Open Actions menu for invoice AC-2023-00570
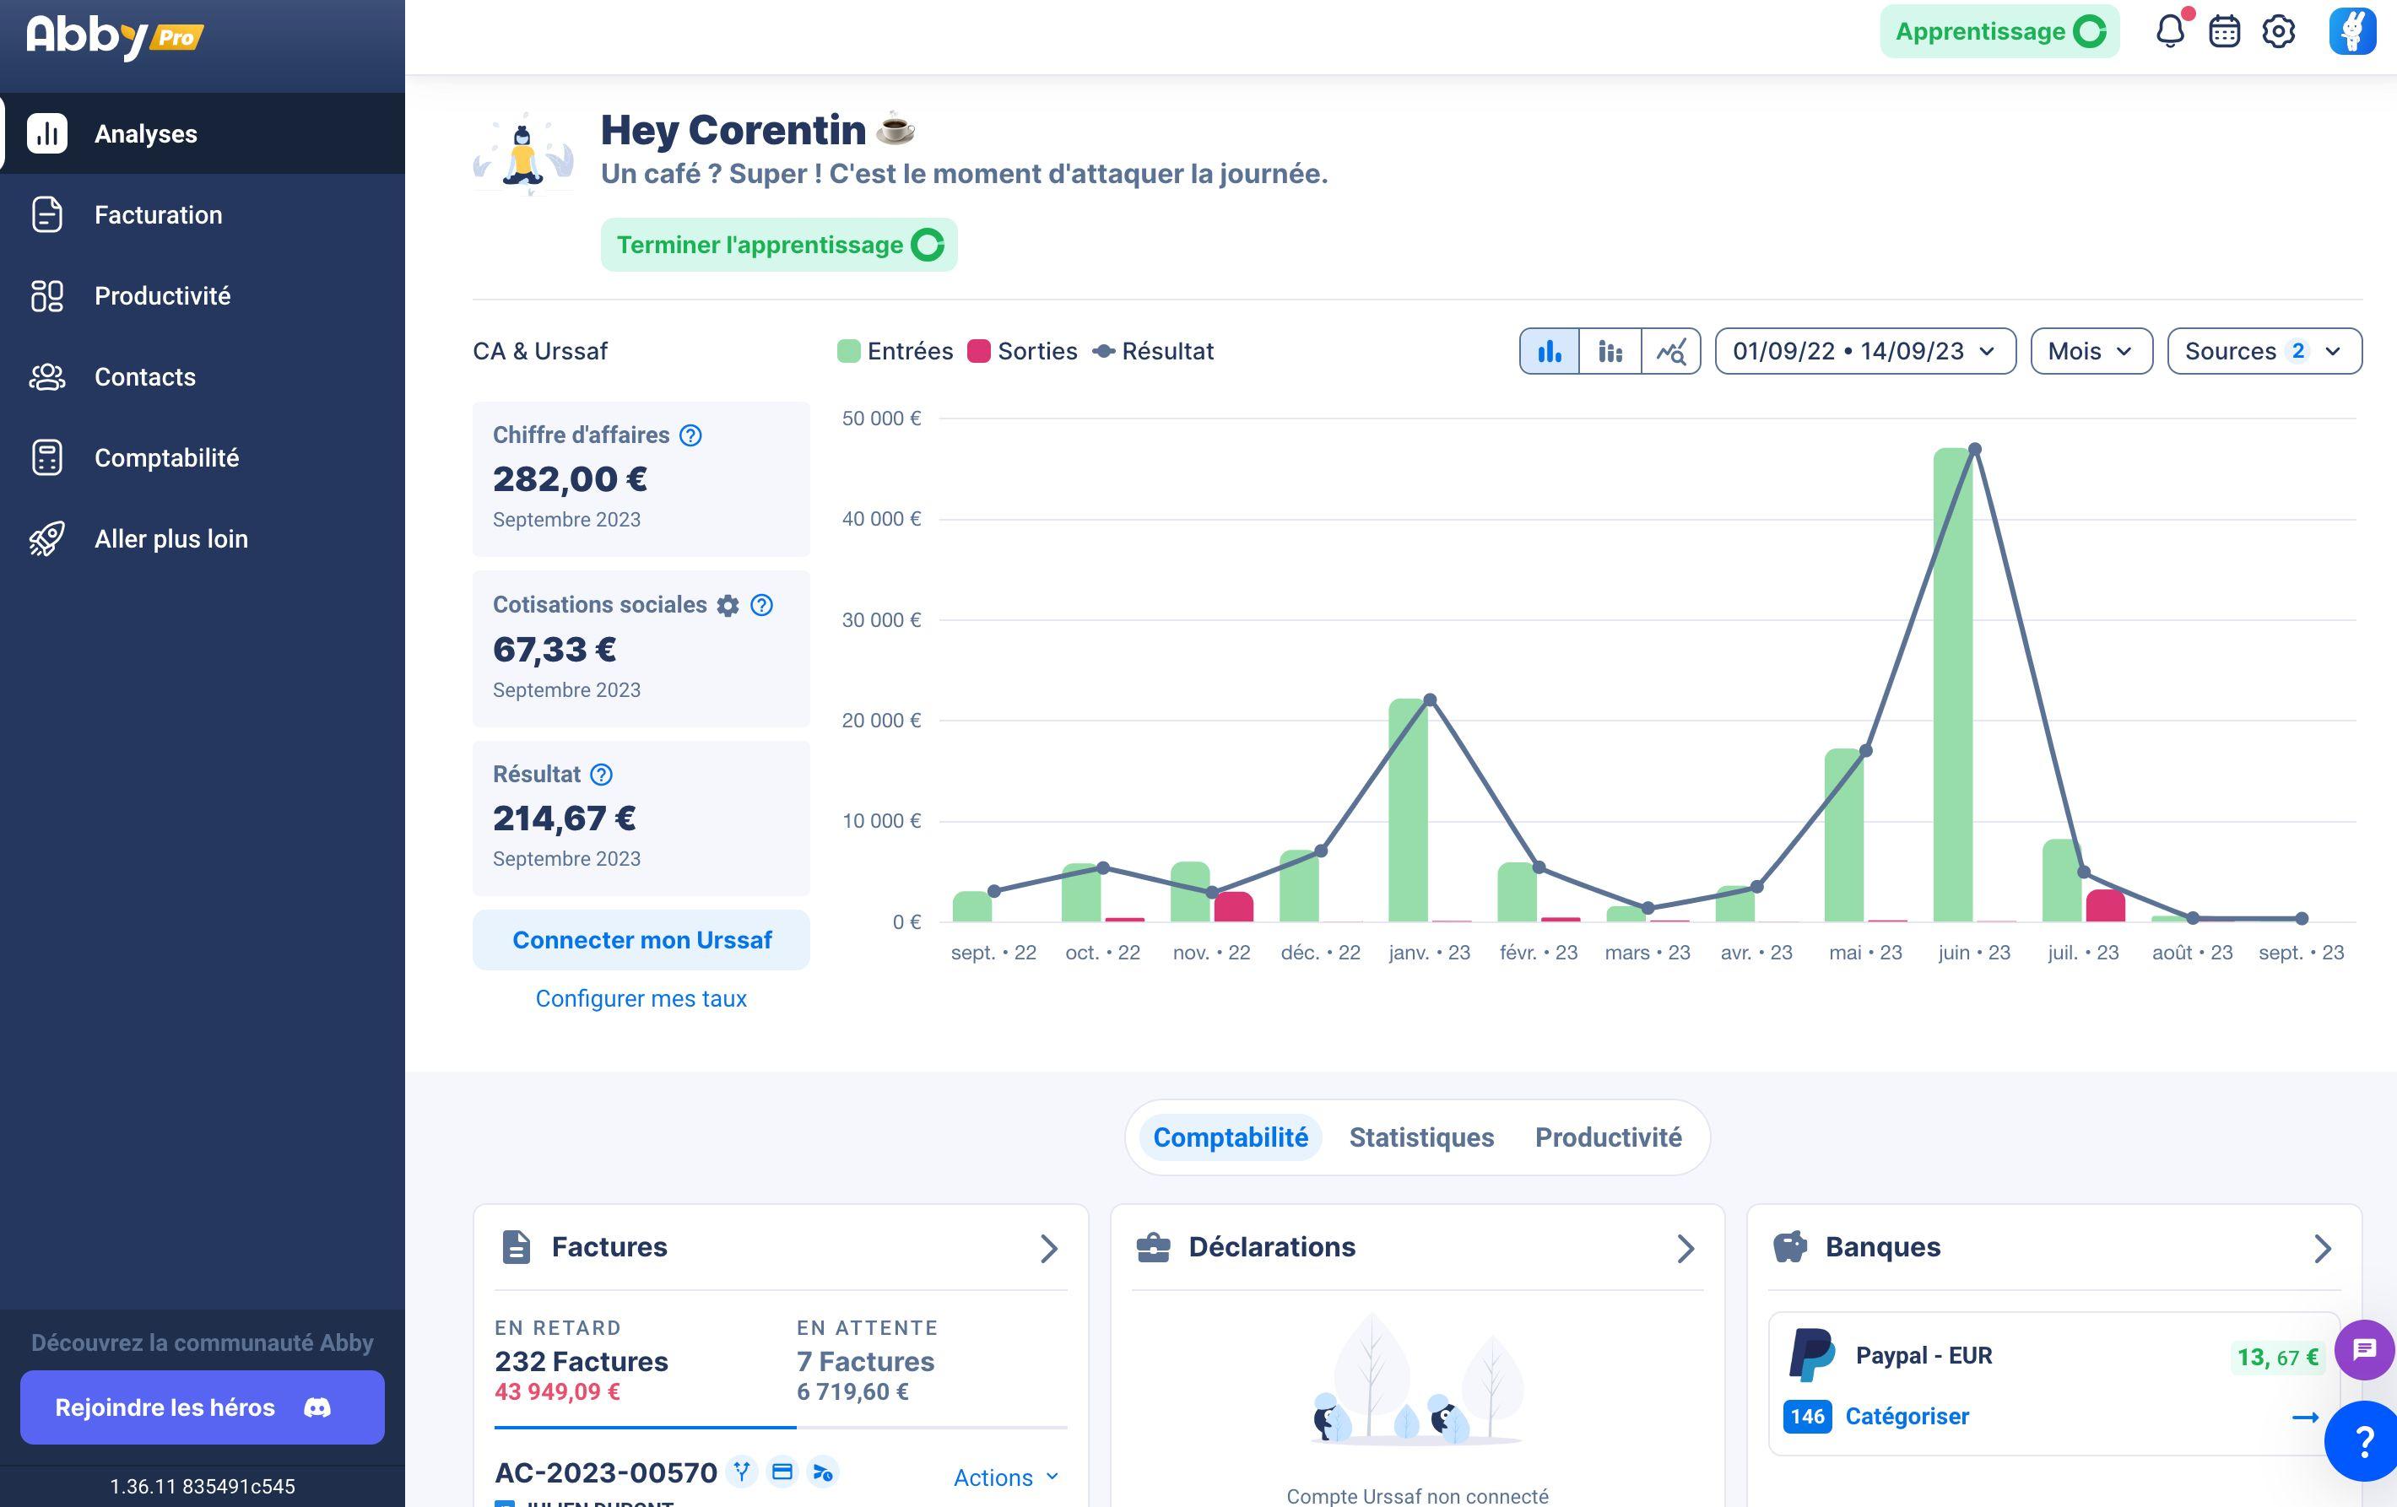Image resolution: width=2397 pixels, height=1507 pixels. [x=1005, y=1477]
